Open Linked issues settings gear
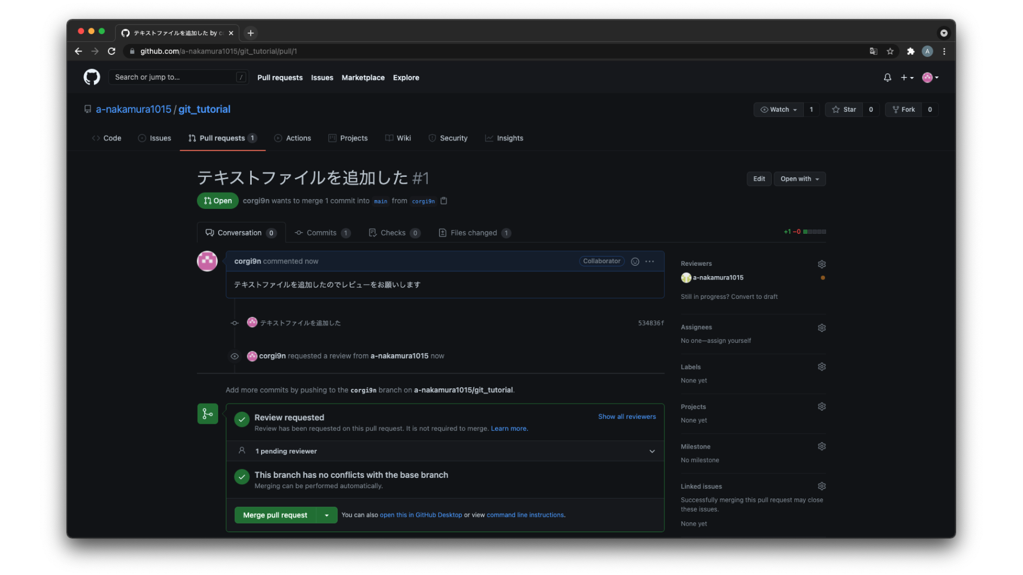 (822, 486)
